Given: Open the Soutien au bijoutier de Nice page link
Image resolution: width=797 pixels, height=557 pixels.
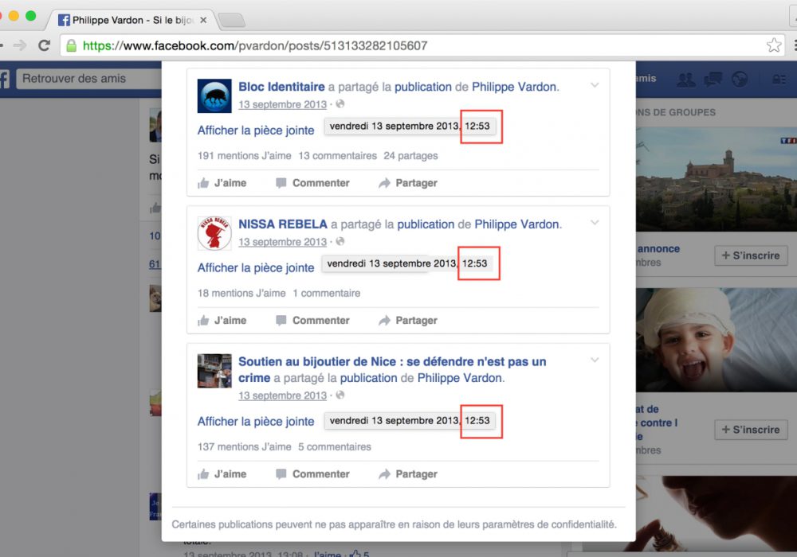Looking at the screenshot, I should coord(392,369).
